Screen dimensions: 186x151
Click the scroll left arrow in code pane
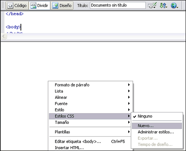3,36
